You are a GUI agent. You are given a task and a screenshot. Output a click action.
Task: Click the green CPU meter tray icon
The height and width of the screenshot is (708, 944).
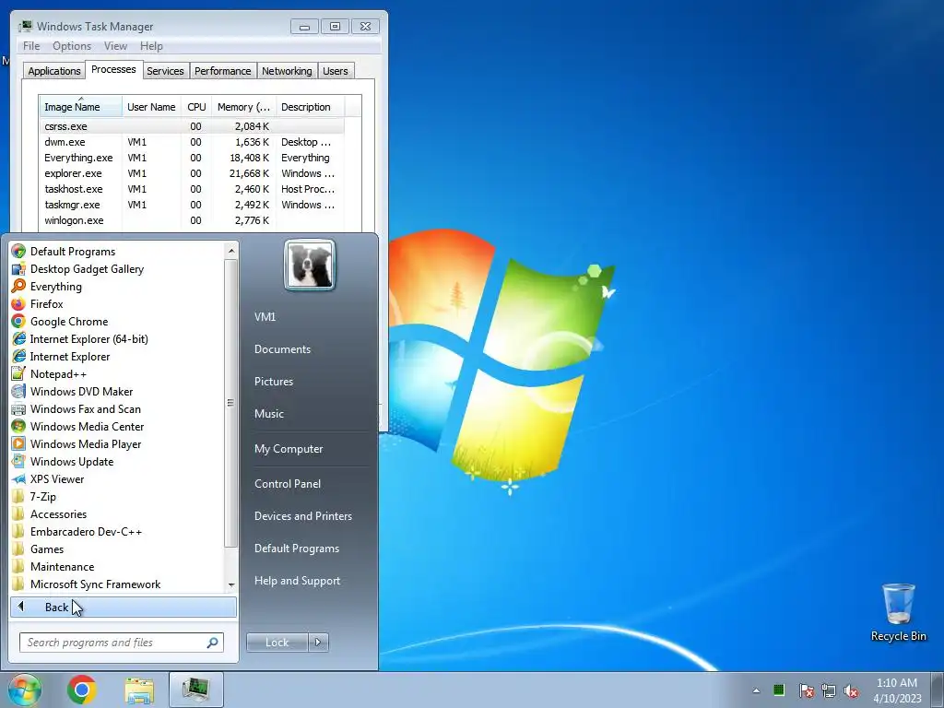pos(779,690)
